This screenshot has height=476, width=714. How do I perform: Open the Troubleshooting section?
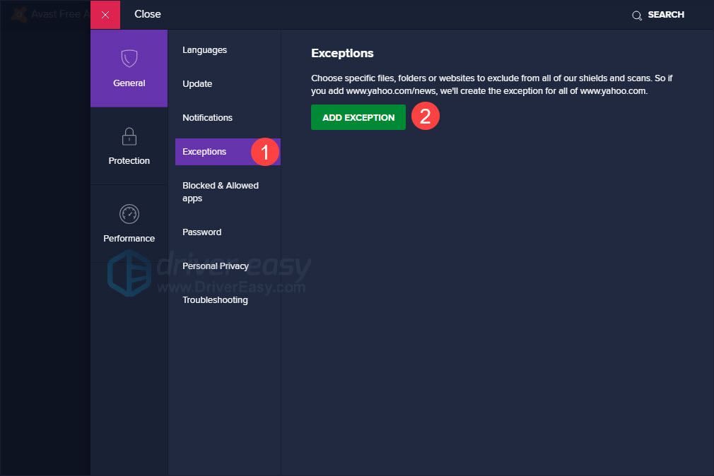pyautogui.click(x=215, y=300)
